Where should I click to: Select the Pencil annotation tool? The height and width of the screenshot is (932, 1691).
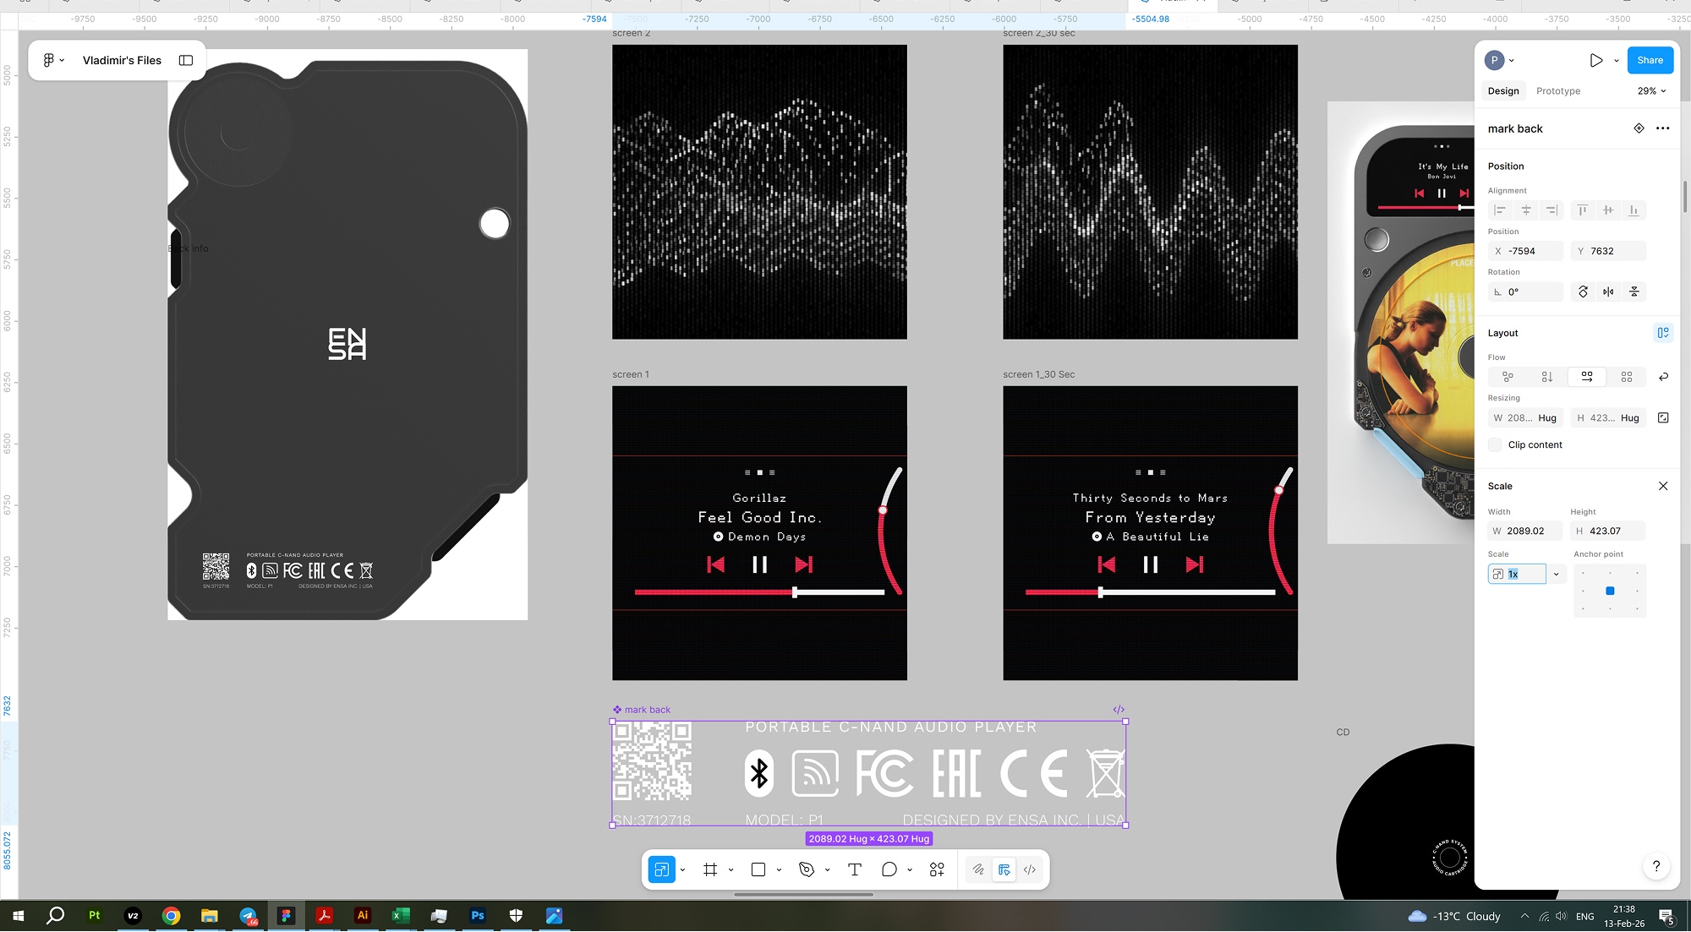pos(979,869)
